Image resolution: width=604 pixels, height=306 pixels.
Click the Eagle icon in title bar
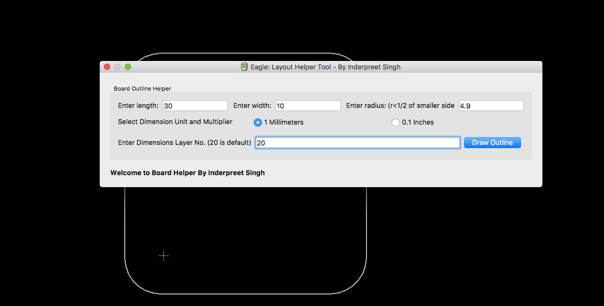(x=244, y=67)
